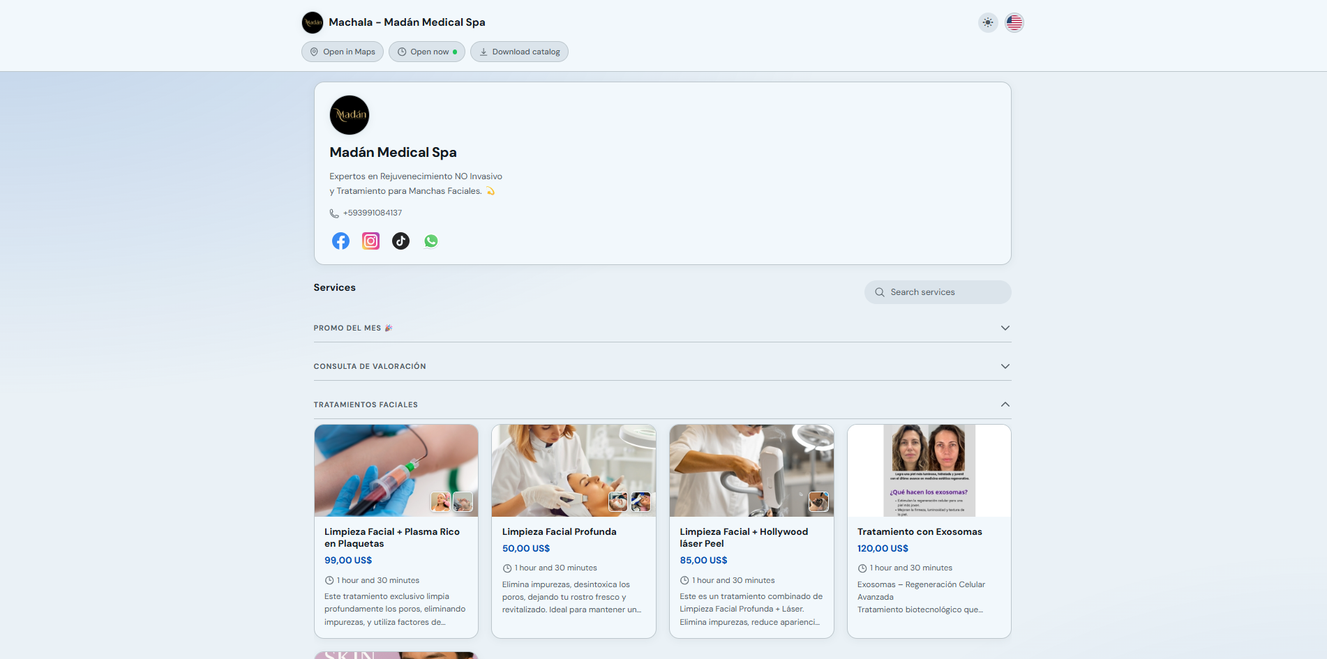The image size is (1327, 659).
Task: Click the 120,00 US$ price
Action: click(x=883, y=548)
